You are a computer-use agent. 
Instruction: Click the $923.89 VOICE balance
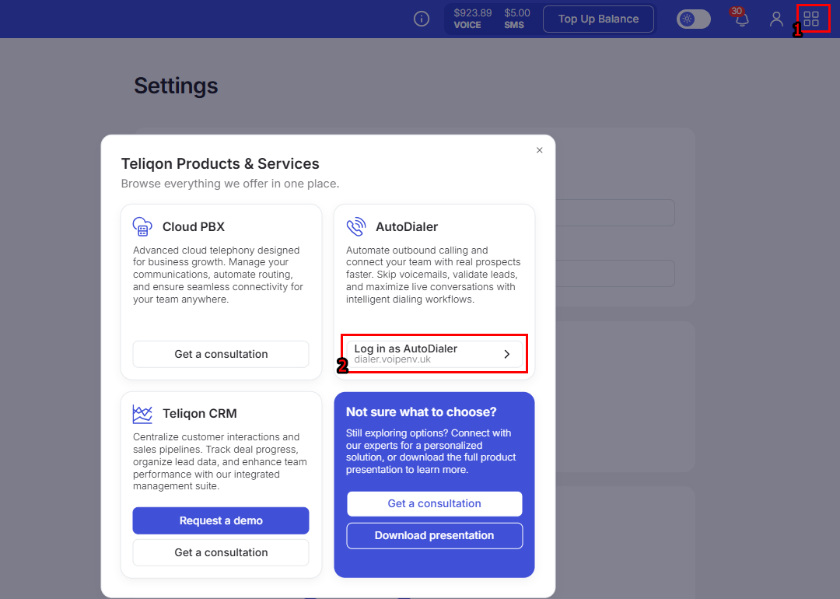click(473, 19)
